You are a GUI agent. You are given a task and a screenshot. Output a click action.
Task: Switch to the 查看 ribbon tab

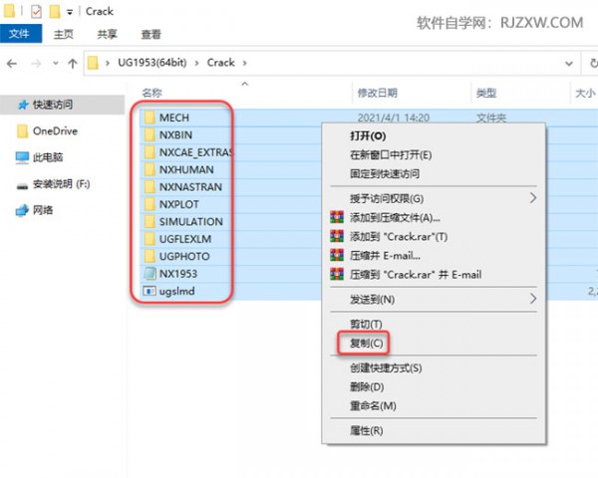(151, 34)
